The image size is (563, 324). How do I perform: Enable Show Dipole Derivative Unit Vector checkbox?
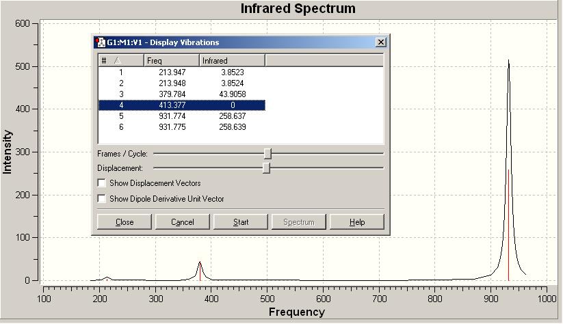click(102, 199)
